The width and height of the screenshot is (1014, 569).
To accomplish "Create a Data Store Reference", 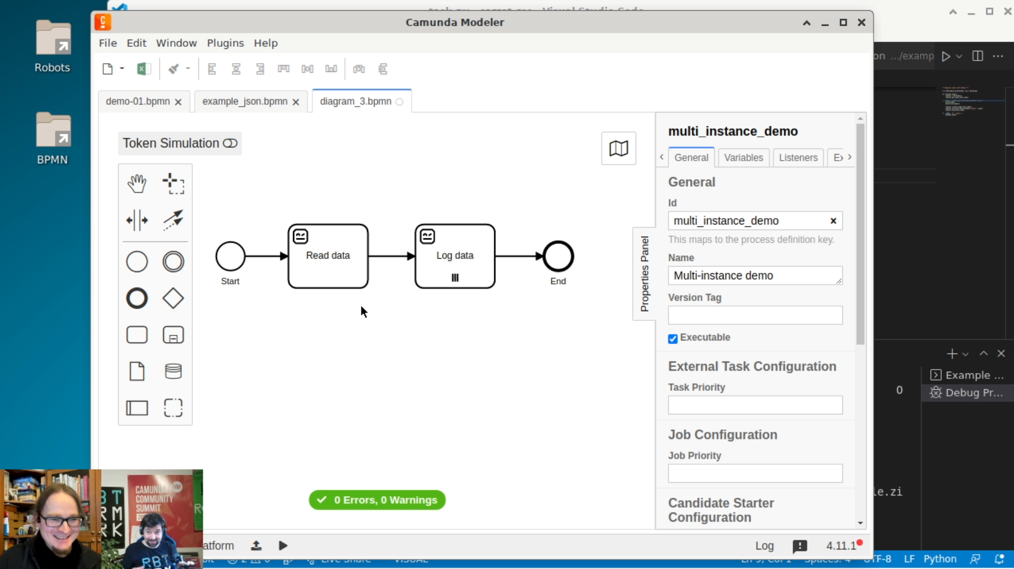I will [x=173, y=371].
